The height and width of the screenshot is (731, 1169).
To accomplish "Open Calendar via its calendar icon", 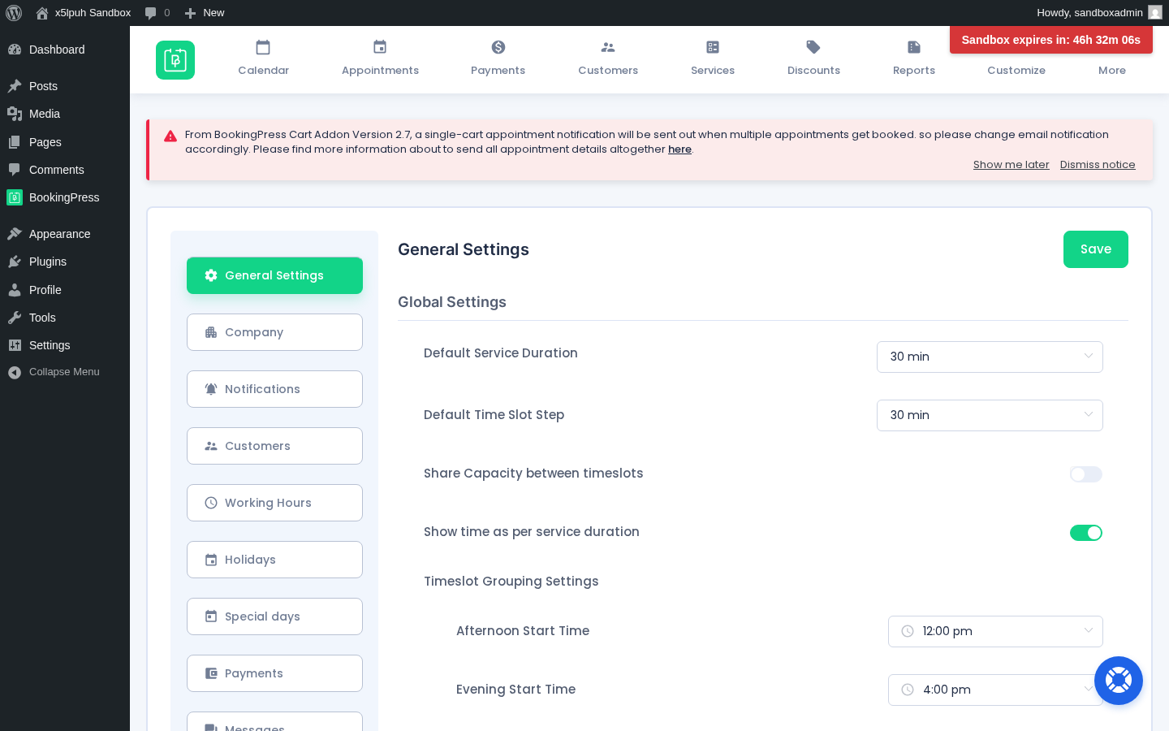I will pos(263,47).
